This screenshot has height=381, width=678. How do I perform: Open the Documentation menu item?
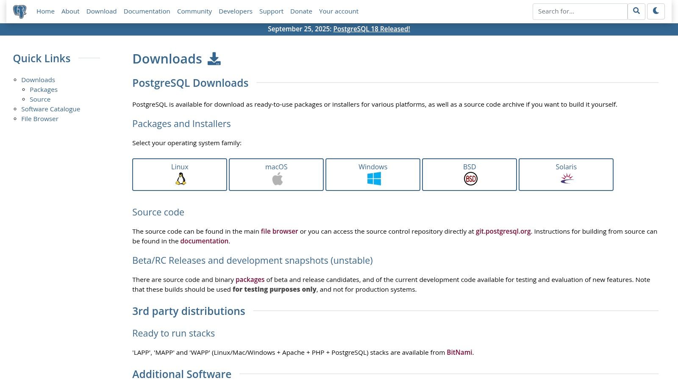147,11
